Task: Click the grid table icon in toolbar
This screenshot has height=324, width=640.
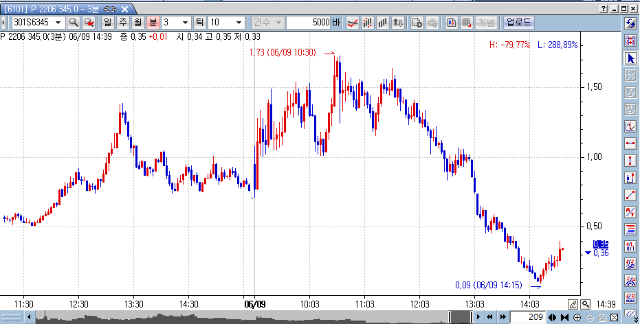Action: (x=467, y=23)
